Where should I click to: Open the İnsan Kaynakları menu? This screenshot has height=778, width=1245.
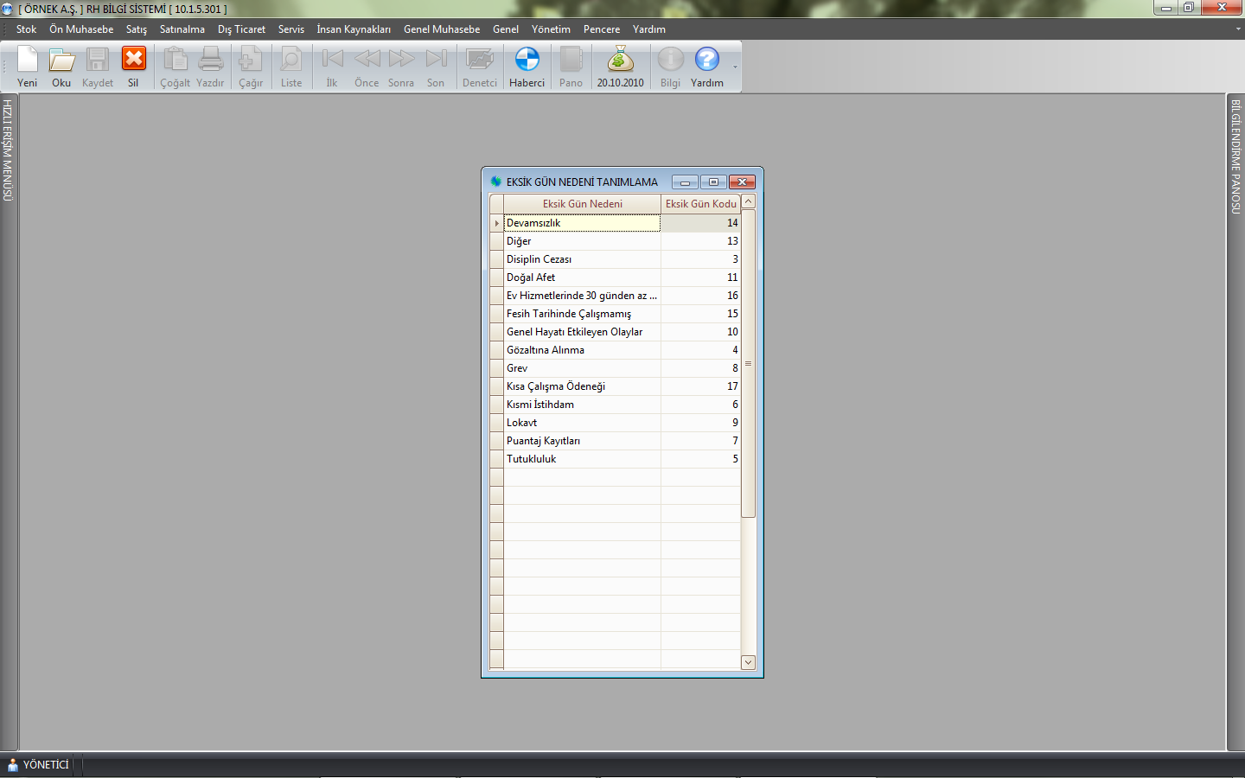coord(353,29)
